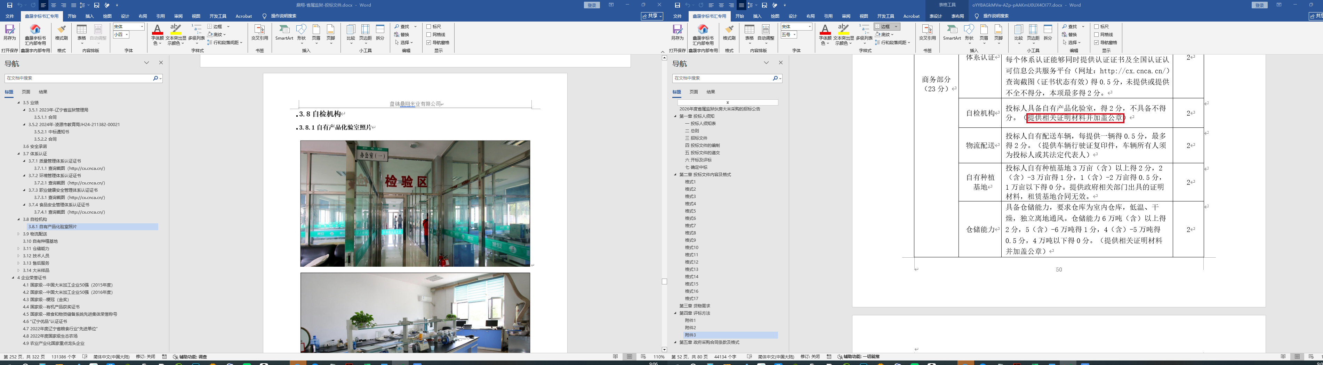
Task: Click 拆分 split icon in left window
Action: click(380, 32)
